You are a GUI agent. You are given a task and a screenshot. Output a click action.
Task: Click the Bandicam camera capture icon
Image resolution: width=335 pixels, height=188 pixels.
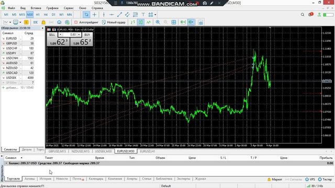coord(205,3)
